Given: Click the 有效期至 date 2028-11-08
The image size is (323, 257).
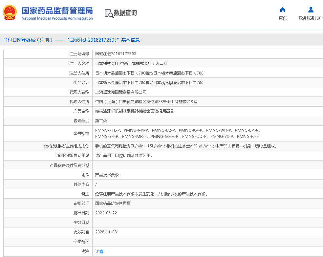Looking at the screenshot, I should [x=106, y=232].
